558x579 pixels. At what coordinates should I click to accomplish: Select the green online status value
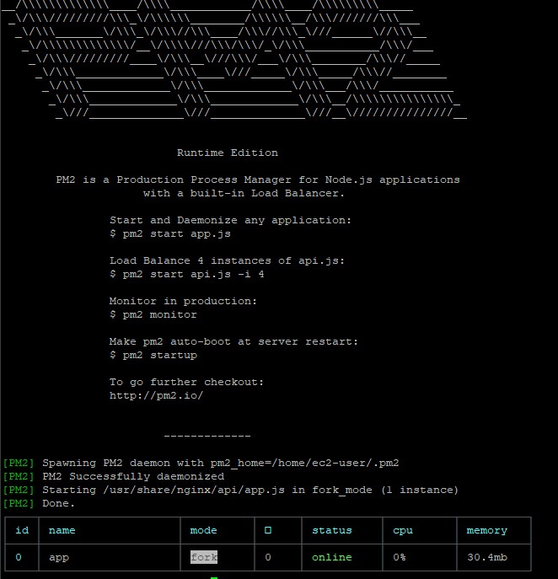(x=331, y=557)
